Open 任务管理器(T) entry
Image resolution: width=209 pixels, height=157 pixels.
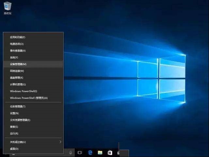(33, 107)
